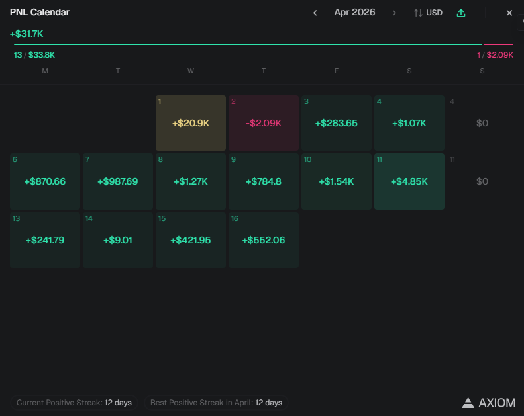Select April 9 cell showing +$784.8
524x416 pixels.
(x=264, y=181)
